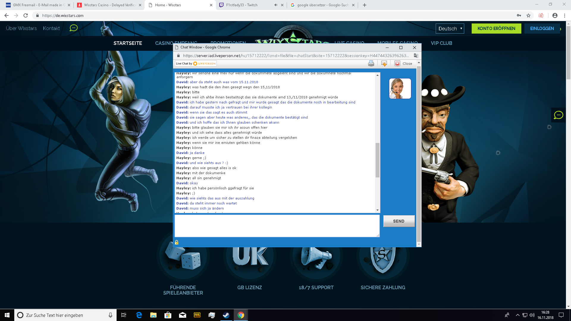Open the STARTSEITE menu item
Viewport: 571px width, 321px height.
(x=128, y=43)
